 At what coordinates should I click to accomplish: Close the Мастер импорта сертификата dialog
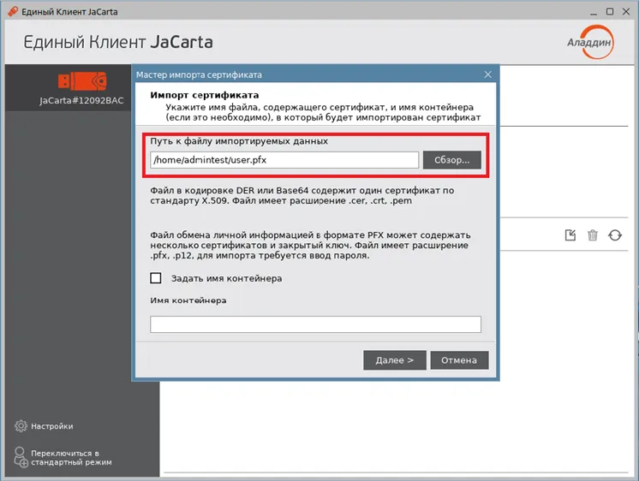tap(487, 74)
